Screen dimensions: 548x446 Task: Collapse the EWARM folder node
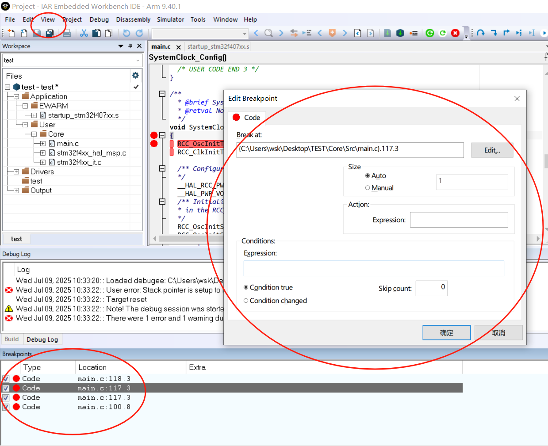click(x=25, y=106)
